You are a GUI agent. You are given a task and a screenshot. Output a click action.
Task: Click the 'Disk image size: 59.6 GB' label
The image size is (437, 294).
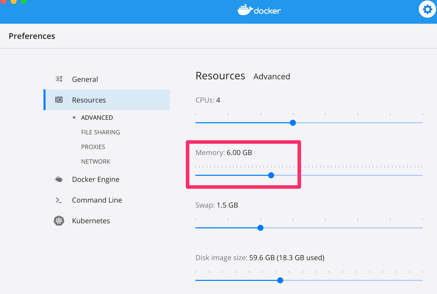[260, 258]
